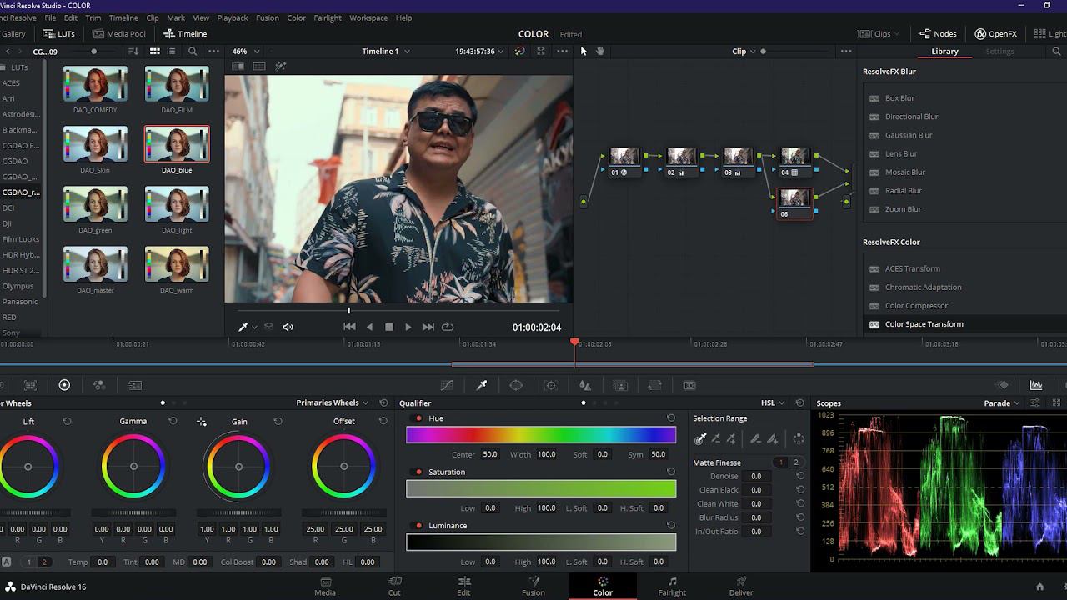Click the OpenFX panel button
Image resolution: width=1067 pixels, height=600 pixels.
pos(995,34)
